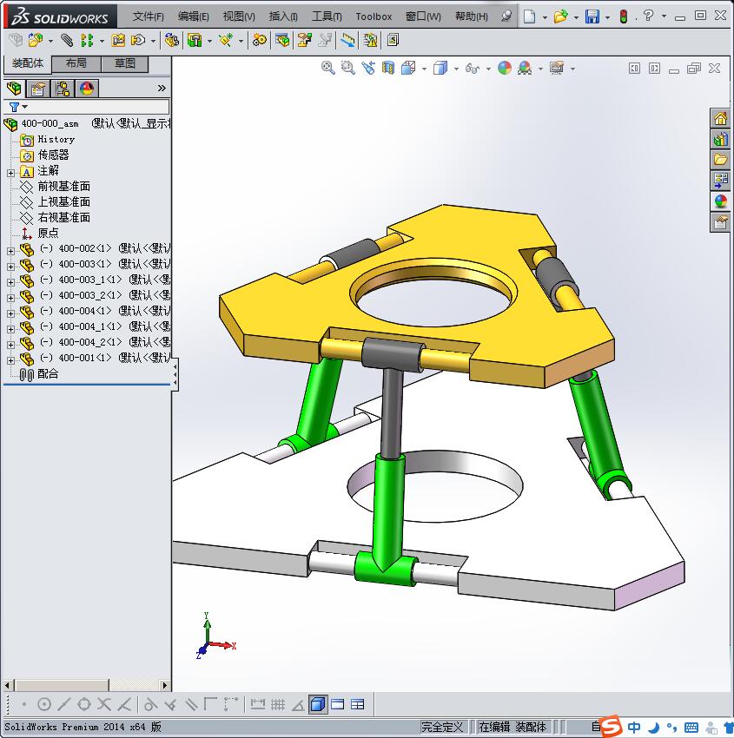
Task: Expand the 400-002<1> component node
Action: [x=10, y=251]
